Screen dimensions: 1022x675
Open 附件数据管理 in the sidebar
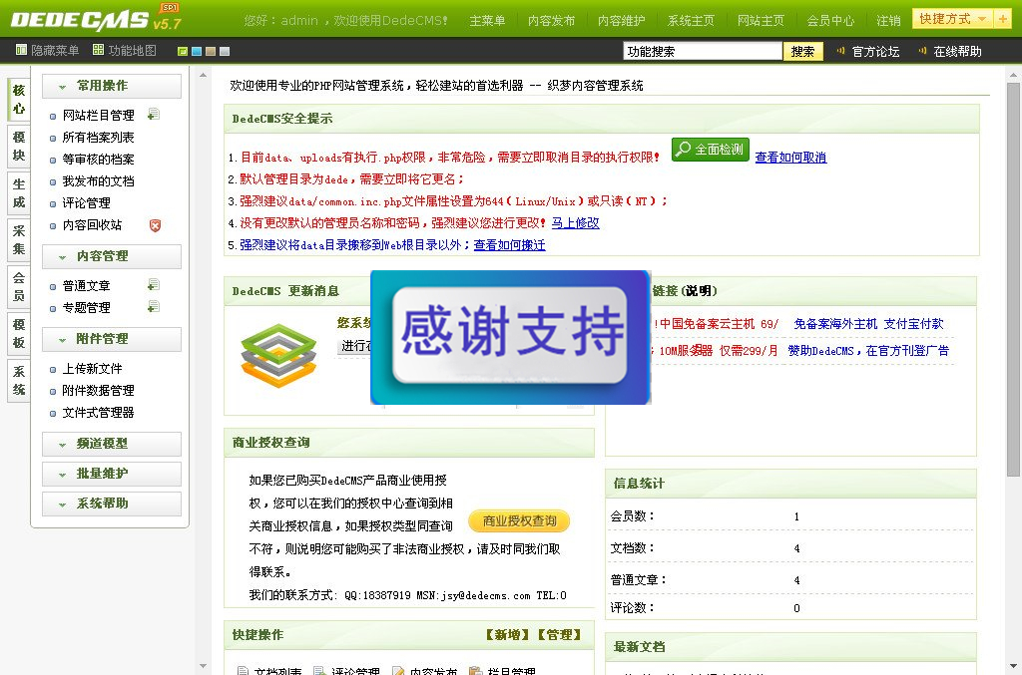click(99, 391)
